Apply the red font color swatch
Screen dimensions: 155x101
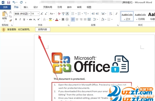[57, 20]
